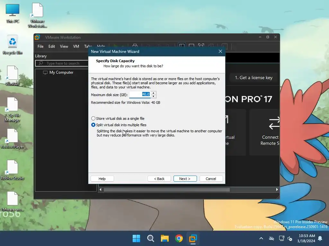Select VMware Workstation taskbar icon
This screenshot has width=329, height=246.
193,238
